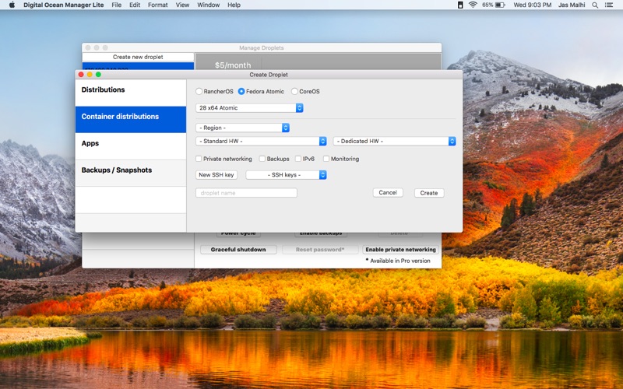Open the 28 x64 Atomic version dropdown

coord(249,108)
